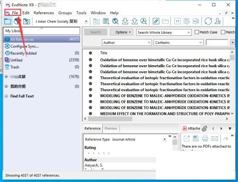The image size is (238, 182).
Task: Open Reference Type dropdown Journal Article
Action: click(165, 140)
